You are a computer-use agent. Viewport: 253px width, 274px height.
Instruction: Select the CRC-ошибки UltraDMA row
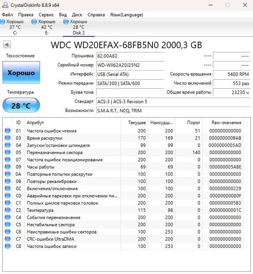click(x=123, y=239)
